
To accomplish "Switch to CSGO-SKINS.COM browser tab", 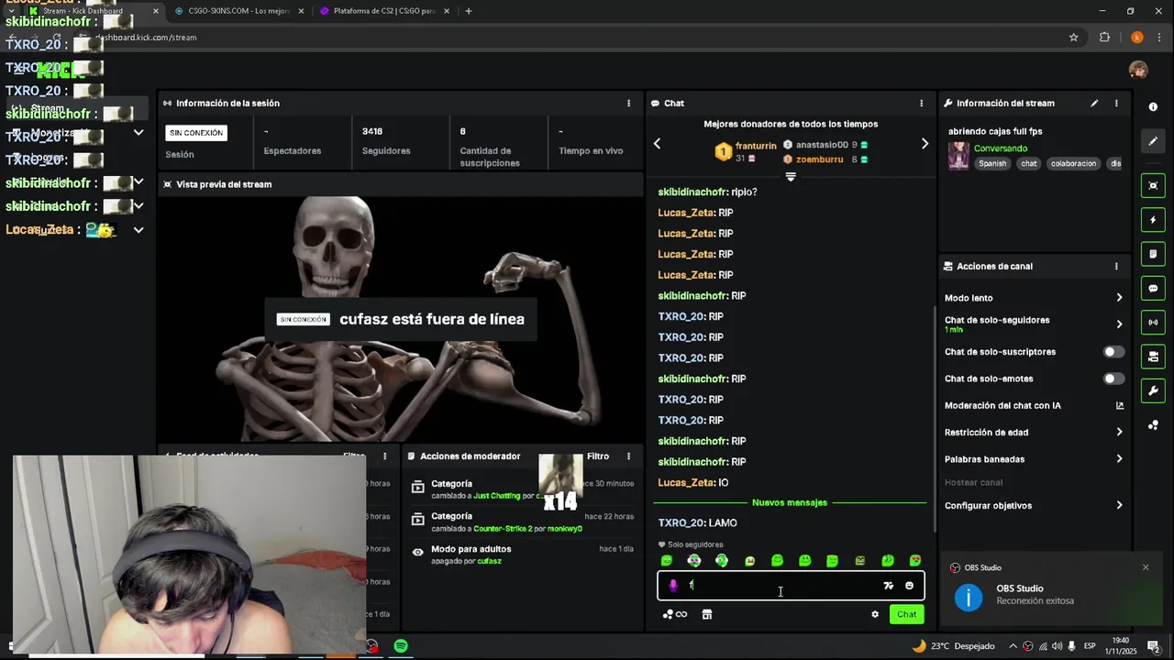I will [239, 11].
